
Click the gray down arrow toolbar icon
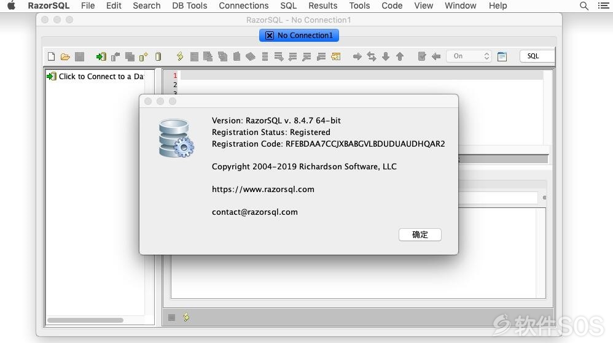point(386,56)
